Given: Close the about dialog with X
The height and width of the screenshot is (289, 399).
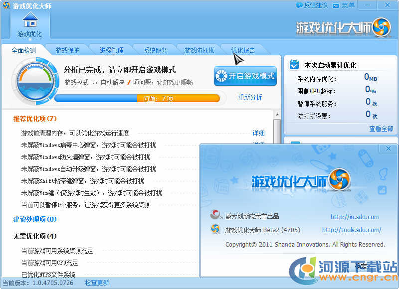Looking at the screenshot, I should 388,148.
